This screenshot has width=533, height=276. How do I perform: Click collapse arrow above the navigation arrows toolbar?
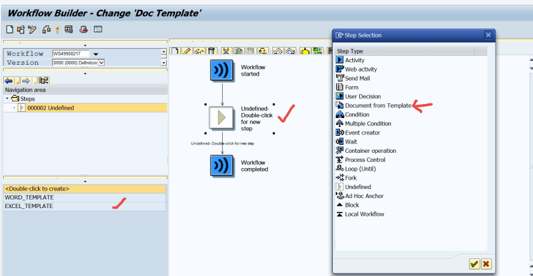click(x=85, y=74)
